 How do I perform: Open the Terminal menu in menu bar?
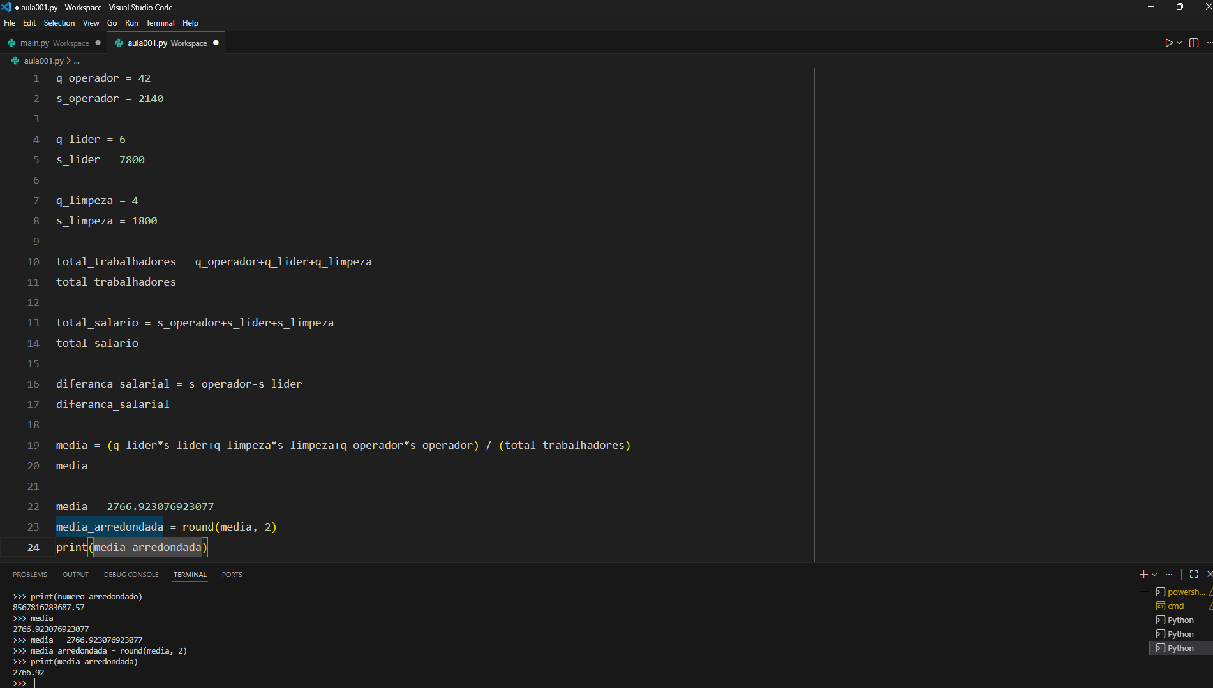(160, 23)
